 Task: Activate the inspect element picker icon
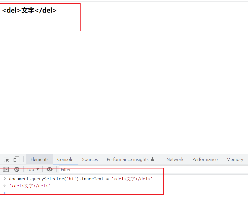click(x=6, y=159)
